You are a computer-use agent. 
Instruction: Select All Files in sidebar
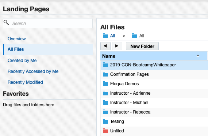pos(48,49)
